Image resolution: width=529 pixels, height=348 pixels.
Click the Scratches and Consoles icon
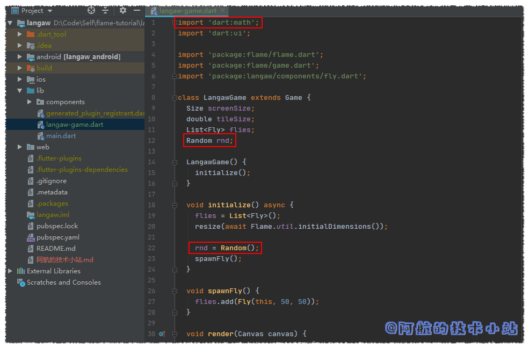(21, 282)
